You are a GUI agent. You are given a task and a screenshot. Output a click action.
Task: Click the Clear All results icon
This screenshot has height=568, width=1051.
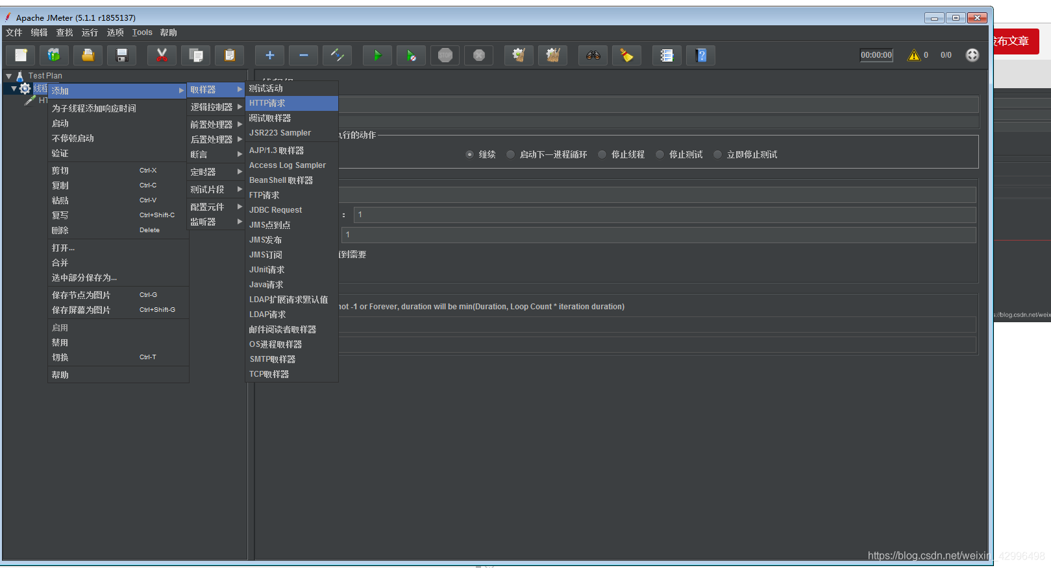point(553,55)
